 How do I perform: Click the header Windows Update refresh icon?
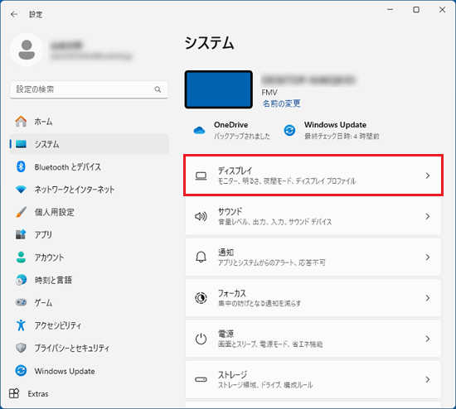coord(289,130)
